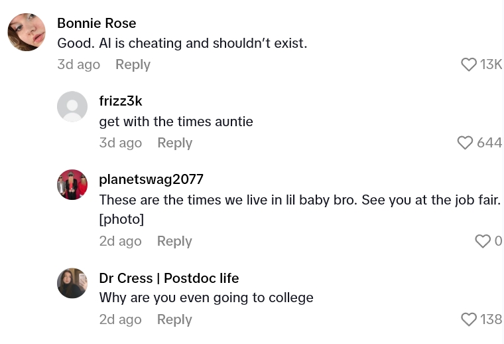Open frizz3k's default avatar
The height and width of the screenshot is (344, 504).
pyautogui.click(x=72, y=106)
